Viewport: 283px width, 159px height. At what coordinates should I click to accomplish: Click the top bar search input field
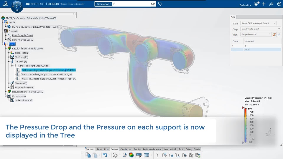(x=132, y=4)
